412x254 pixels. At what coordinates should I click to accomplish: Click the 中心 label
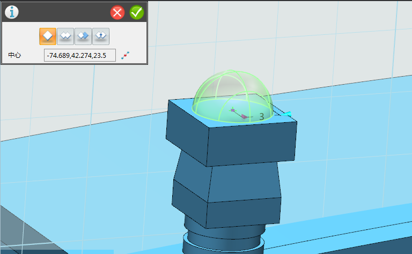tap(14, 55)
